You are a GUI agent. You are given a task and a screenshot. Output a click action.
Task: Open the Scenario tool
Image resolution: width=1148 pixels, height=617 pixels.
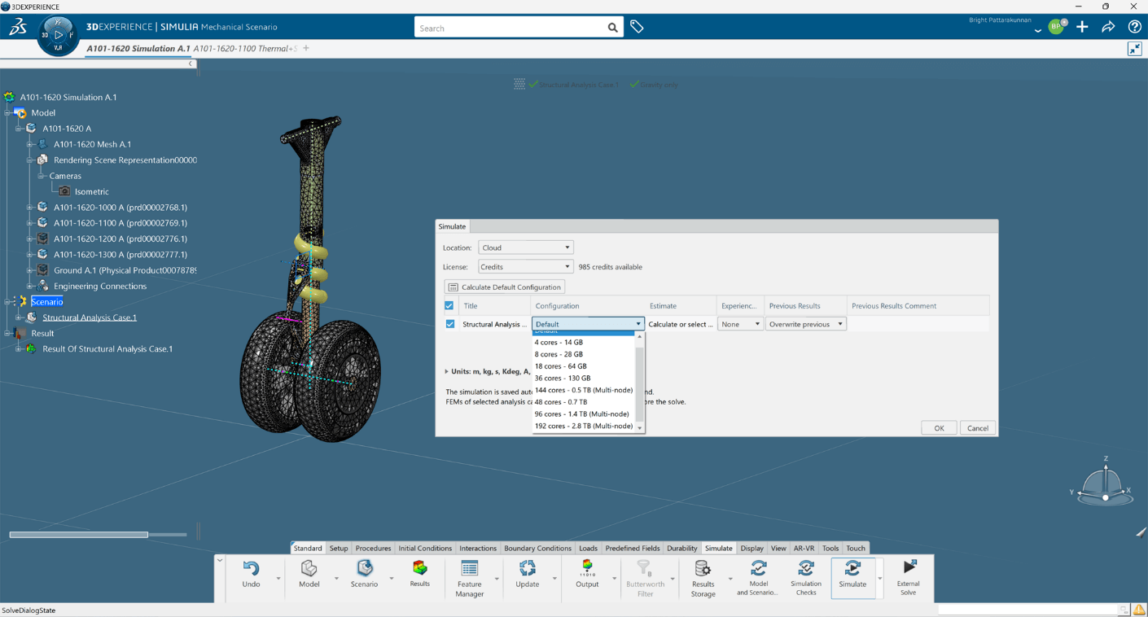[364, 568]
